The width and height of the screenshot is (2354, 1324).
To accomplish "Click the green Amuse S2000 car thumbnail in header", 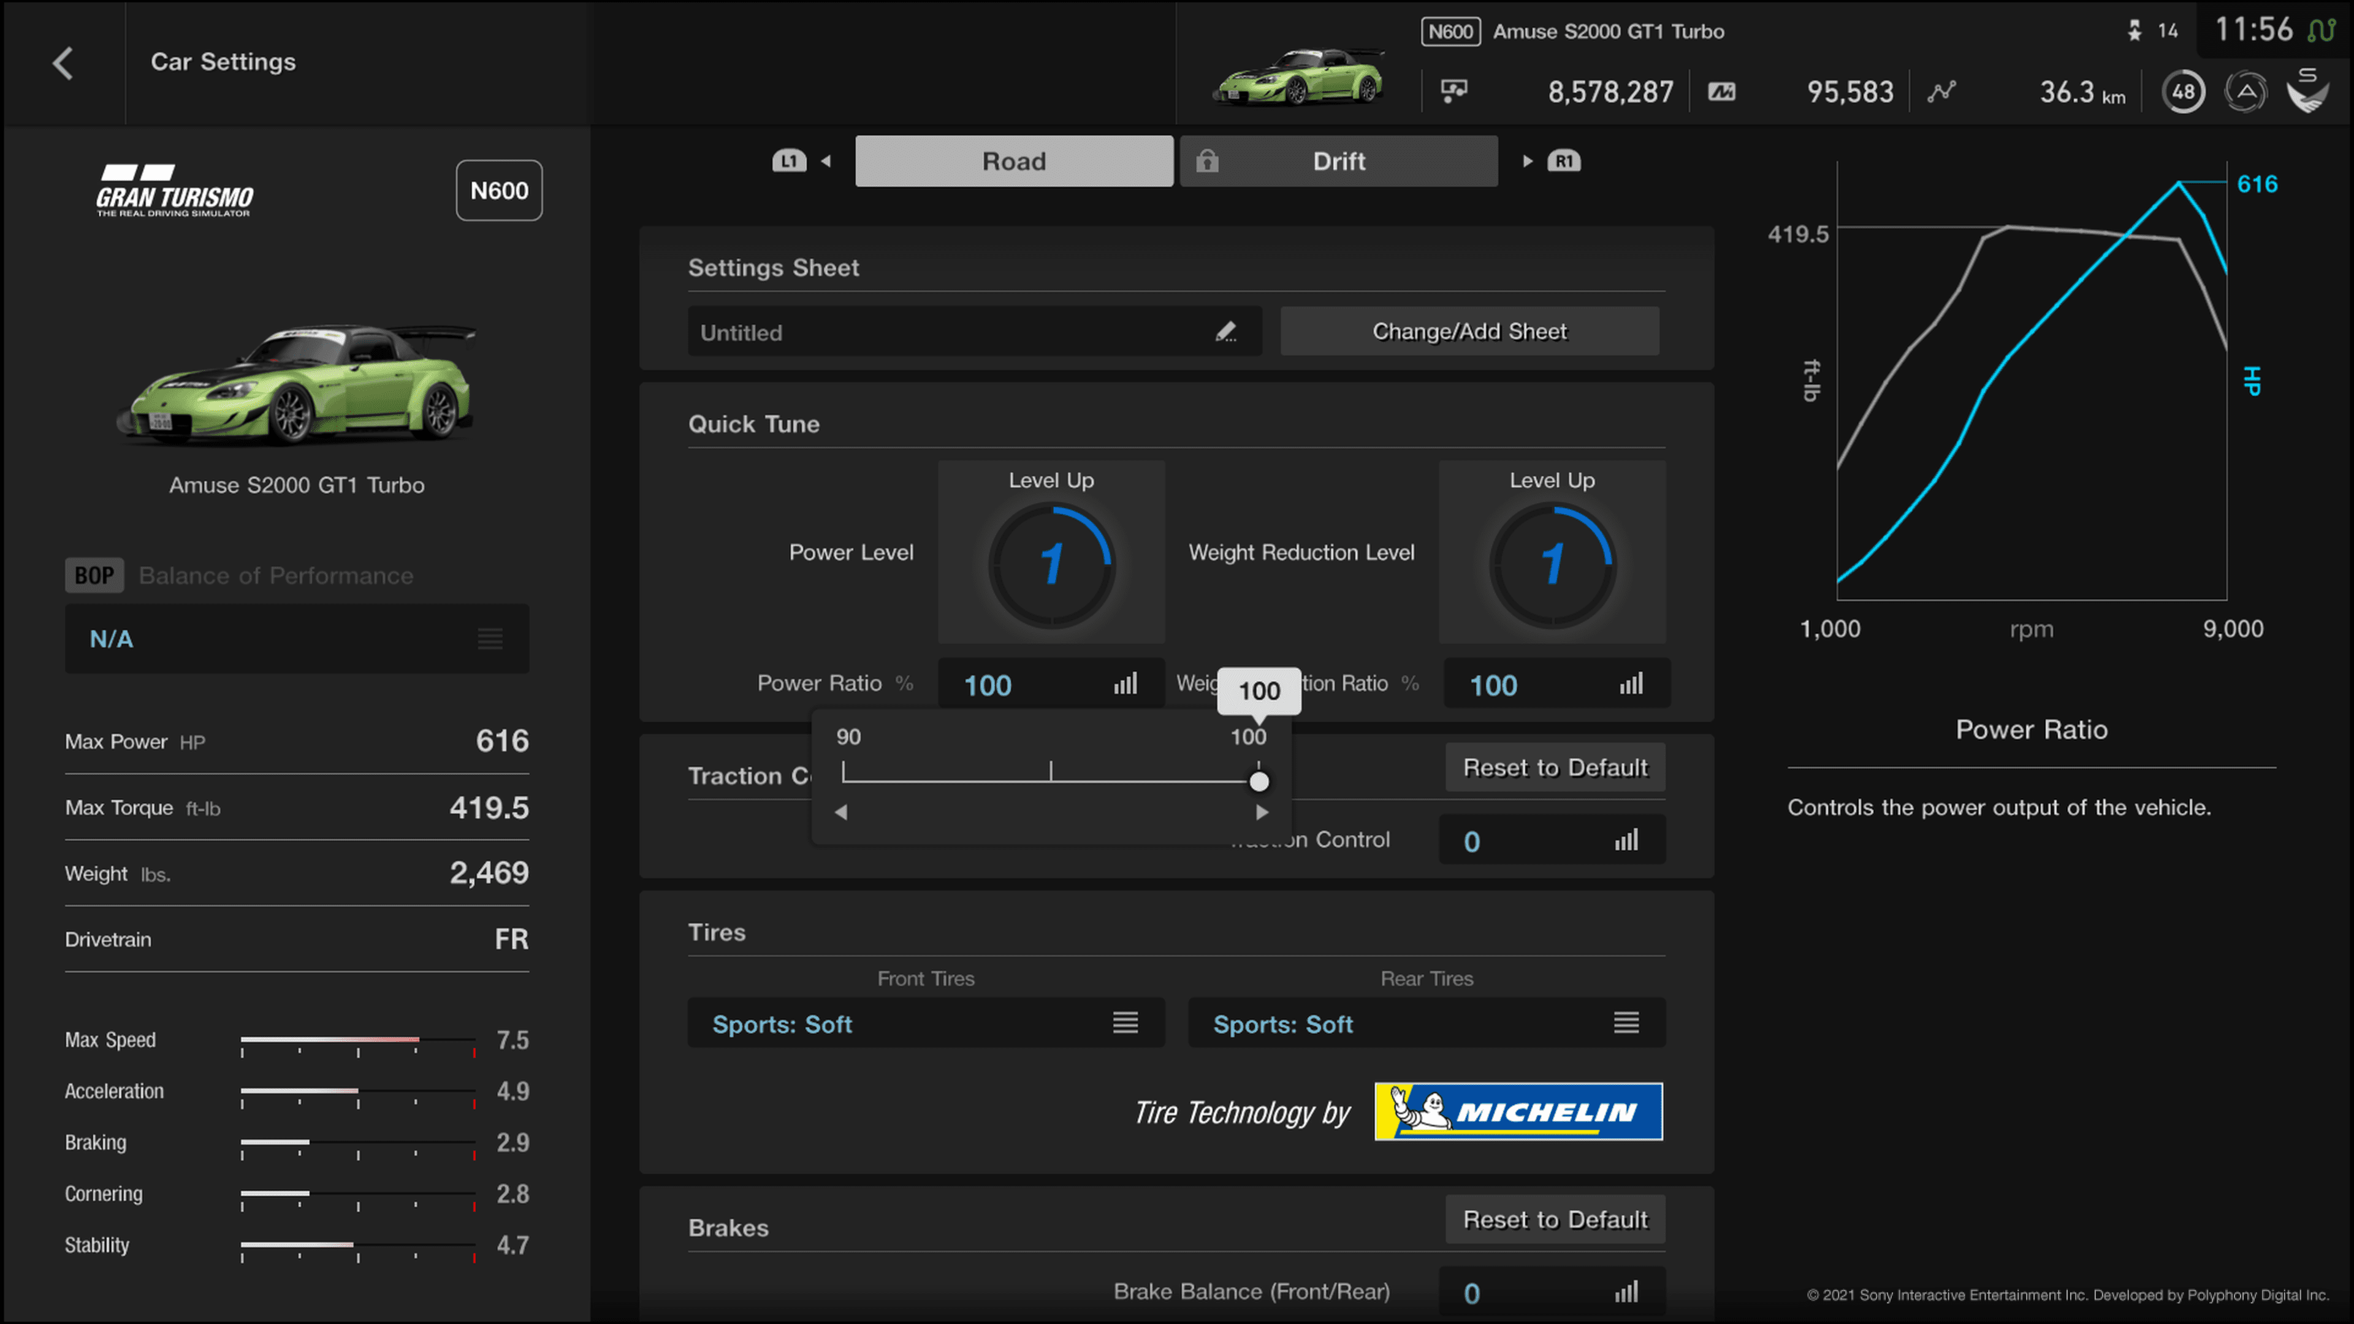I will (1298, 77).
